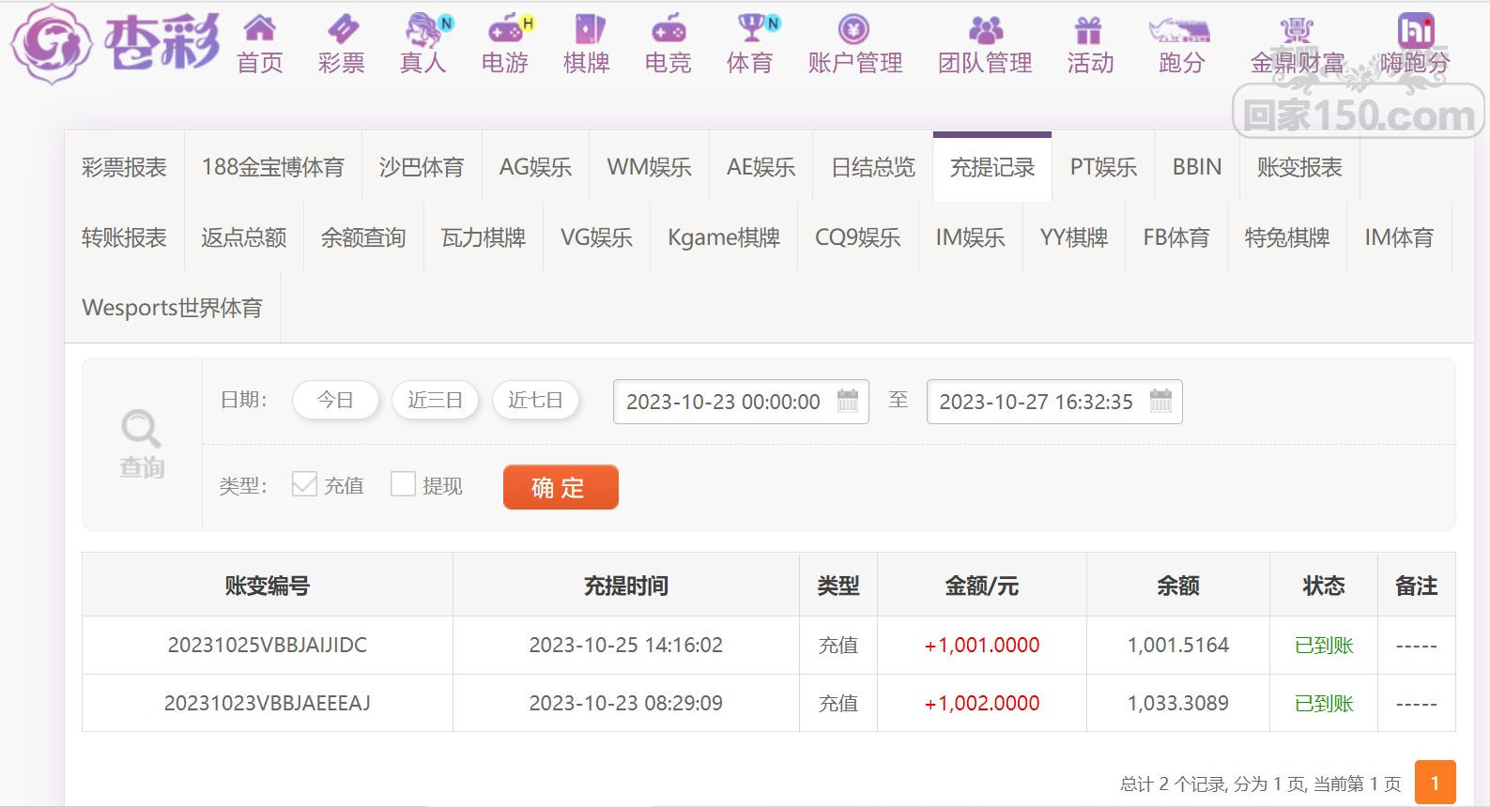
Task: Open the 转账报表 tab
Action: 124,237
